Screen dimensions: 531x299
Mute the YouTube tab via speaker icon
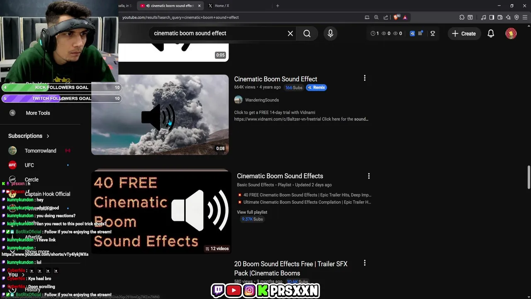[148, 6]
